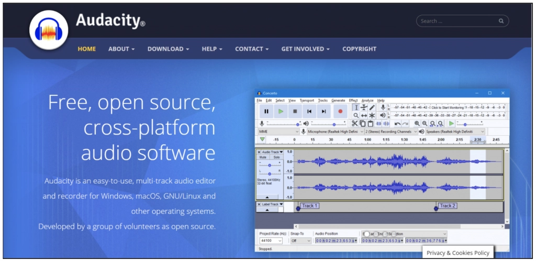The height and width of the screenshot is (261, 536).
Task: Select the Zoom magnifier tool
Action: click(x=356, y=115)
